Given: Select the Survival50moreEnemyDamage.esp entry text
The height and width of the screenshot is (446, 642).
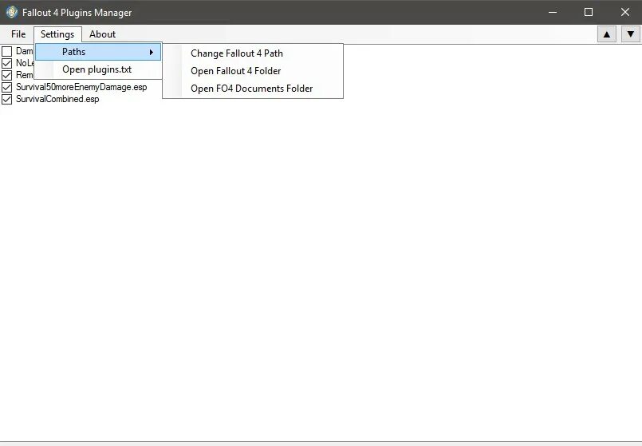Looking at the screenshot, I should pos(81,87).
